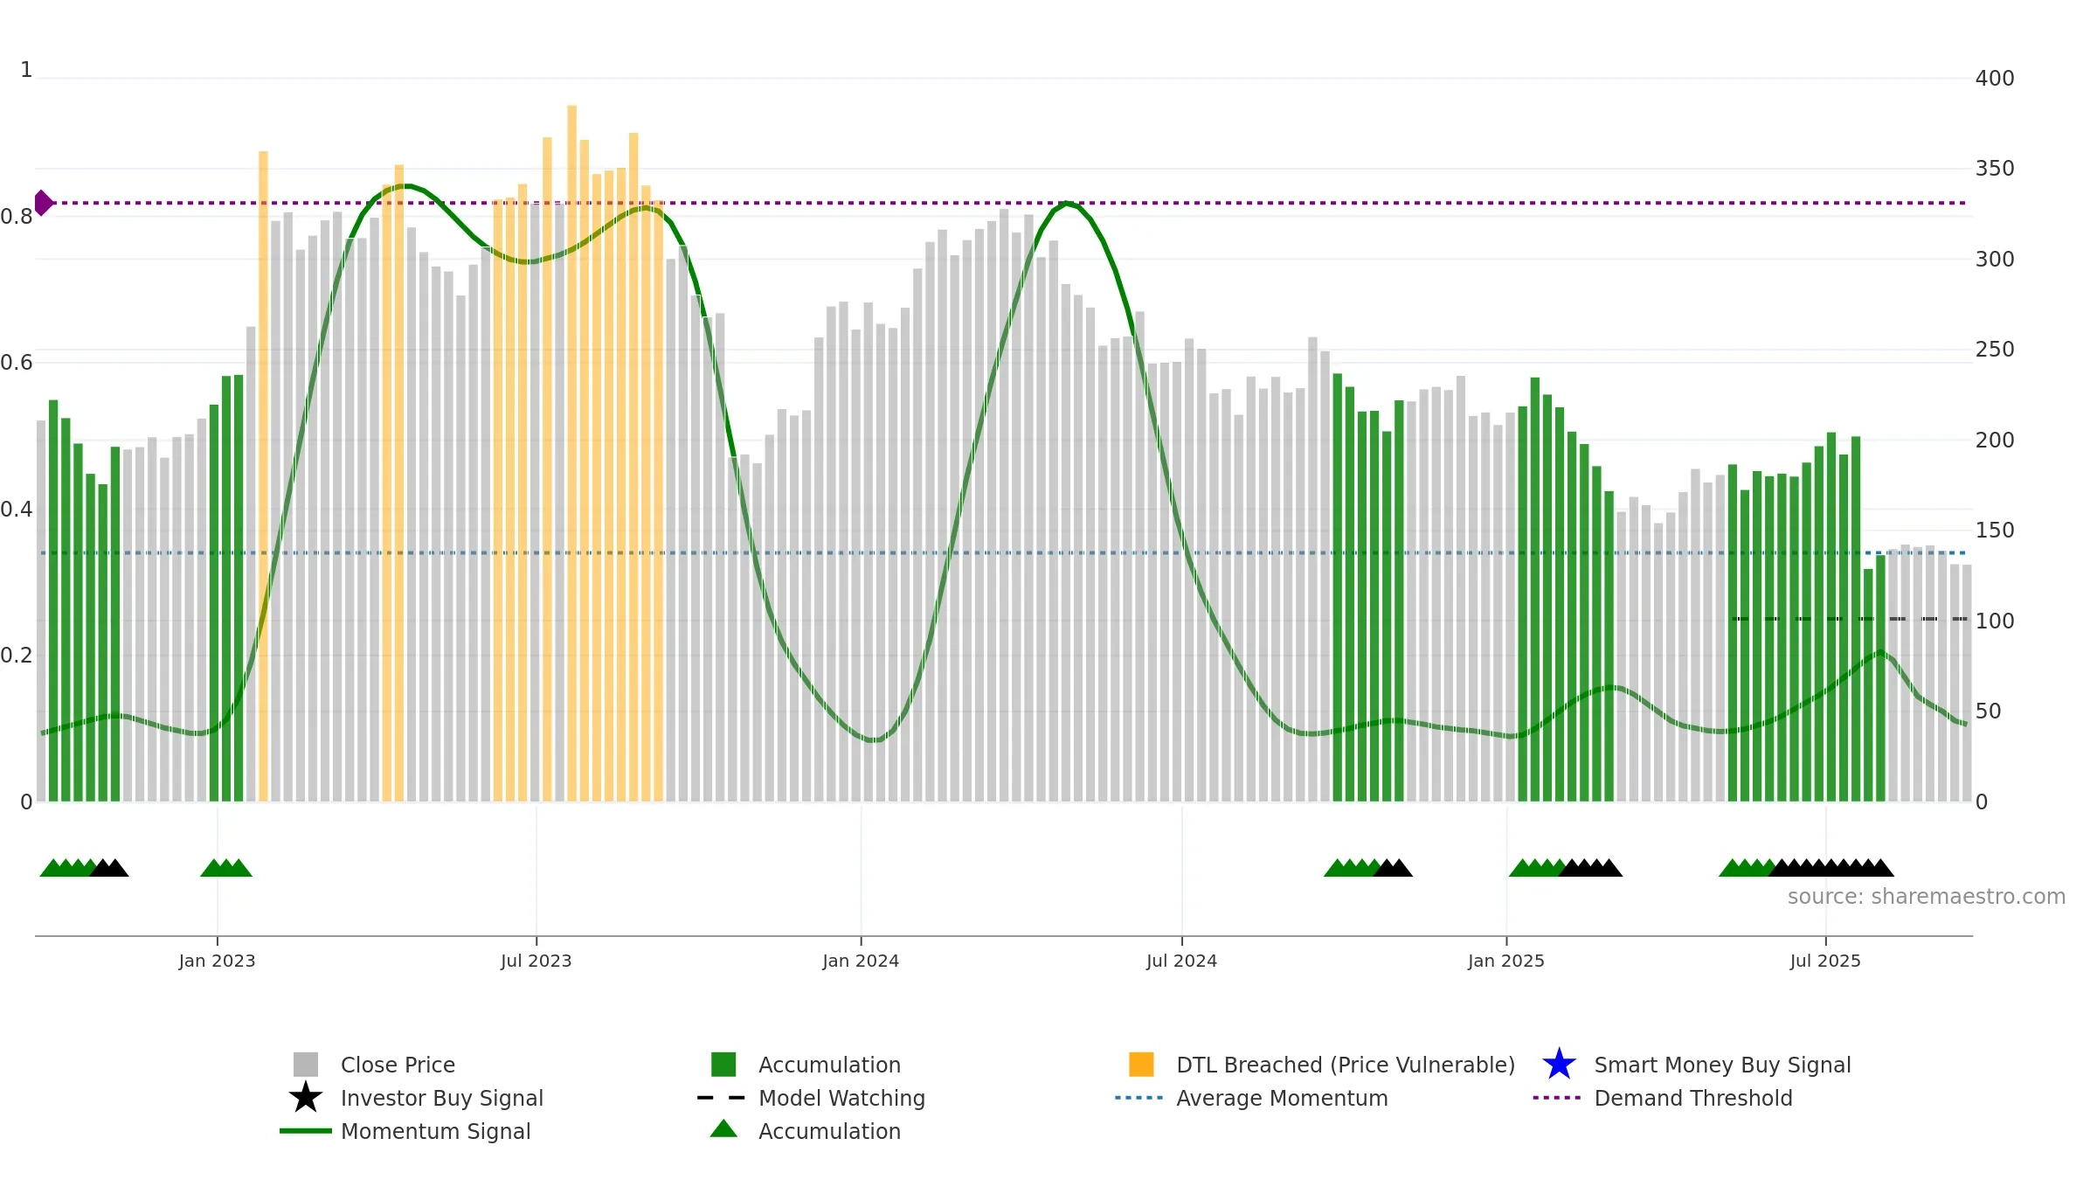Click the black triangle cluster near Jul 2025
This screenshot has width=2097, height=1180.
[x=1831, y=868]
